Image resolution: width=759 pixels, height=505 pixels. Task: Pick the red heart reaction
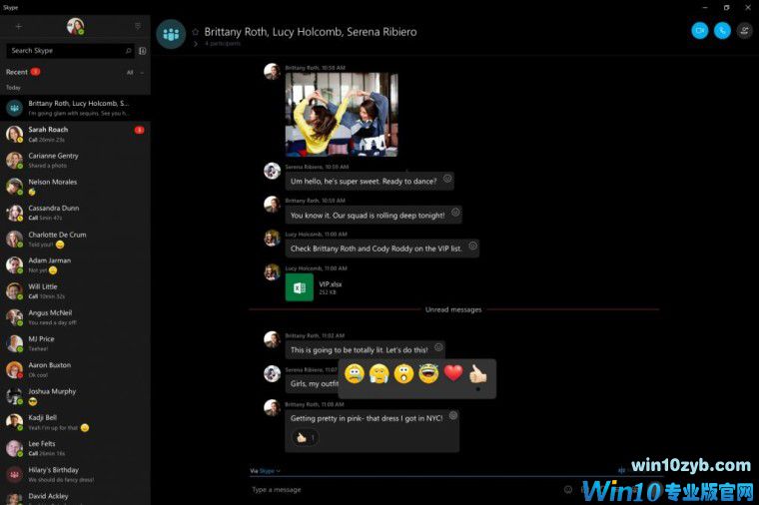453,373
